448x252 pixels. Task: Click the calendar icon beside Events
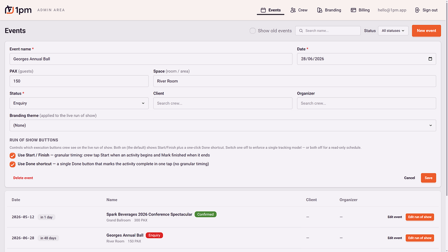(263, 10)
